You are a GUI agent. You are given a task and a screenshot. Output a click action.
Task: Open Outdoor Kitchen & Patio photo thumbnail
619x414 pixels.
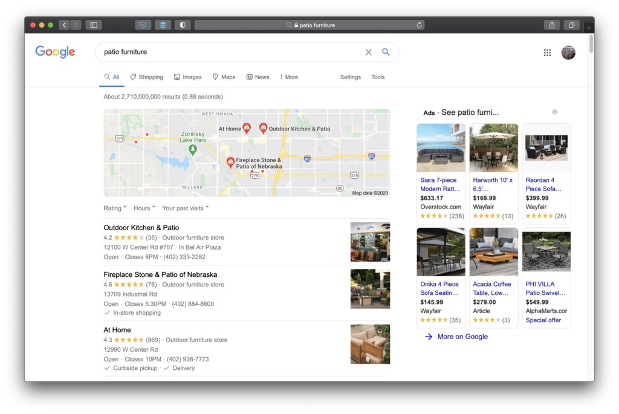[x=370, y=242]
